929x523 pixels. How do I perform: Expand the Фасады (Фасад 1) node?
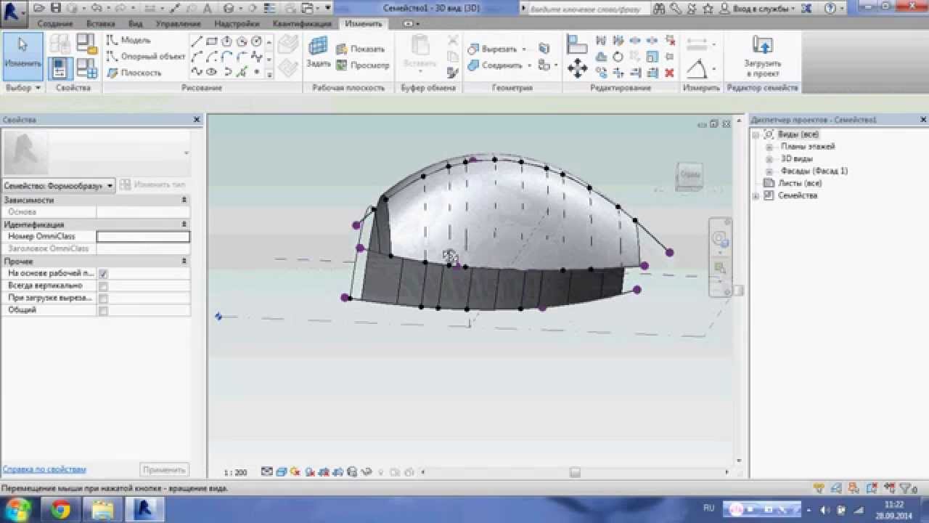point(769,171)
